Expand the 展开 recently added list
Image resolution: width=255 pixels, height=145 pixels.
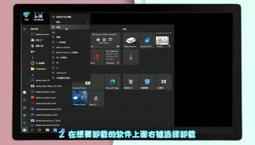click(34, 51)
